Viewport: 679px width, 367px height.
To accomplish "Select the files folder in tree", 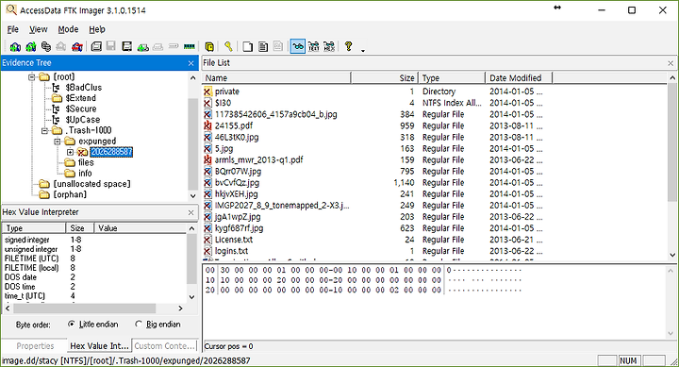I will [86, 162].
